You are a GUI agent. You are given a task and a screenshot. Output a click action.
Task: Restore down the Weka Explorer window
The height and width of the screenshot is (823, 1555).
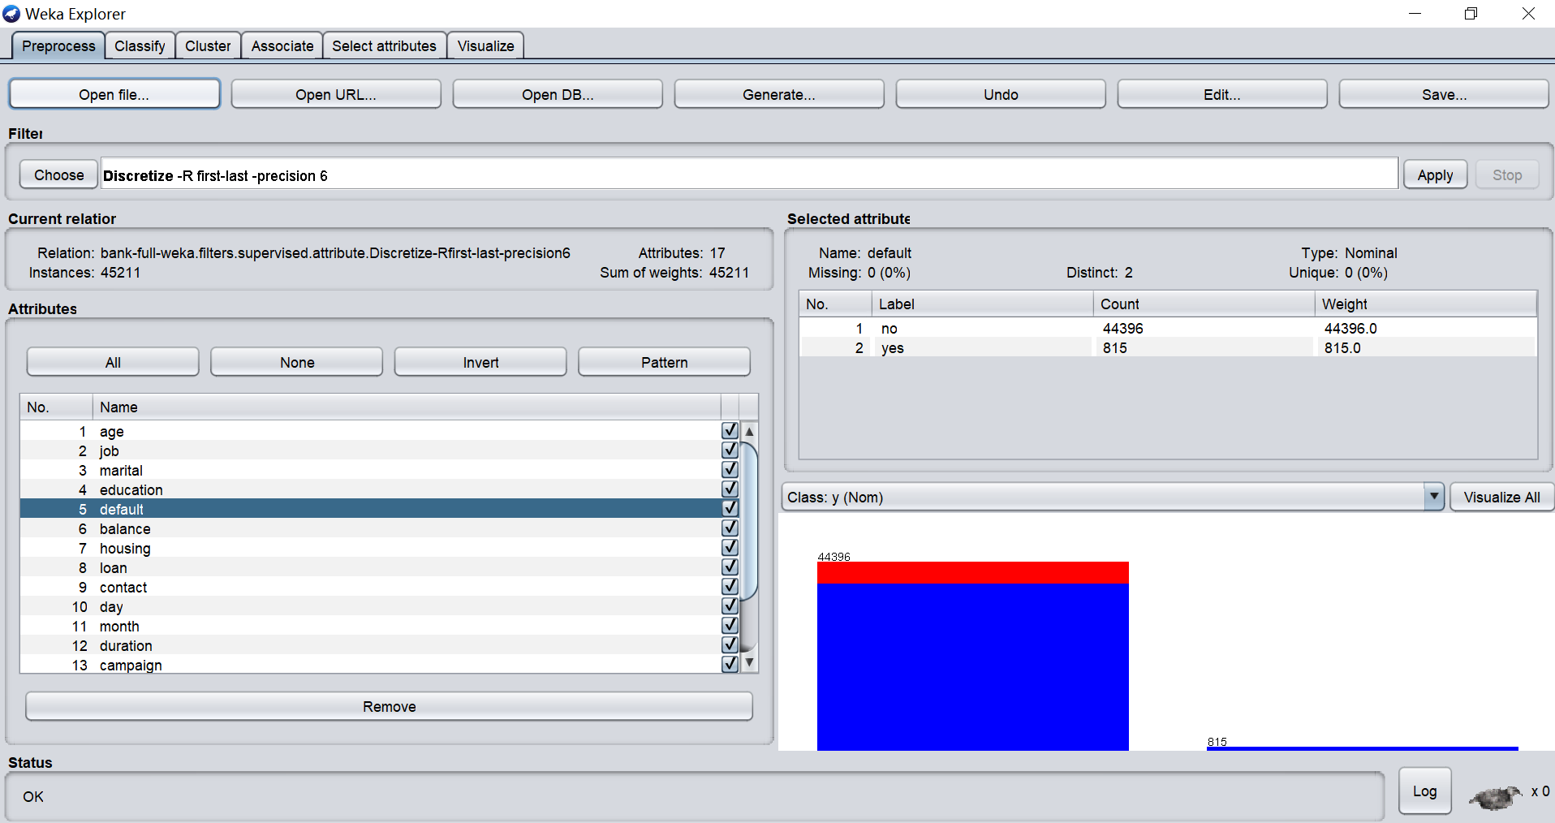point(1471,14)
